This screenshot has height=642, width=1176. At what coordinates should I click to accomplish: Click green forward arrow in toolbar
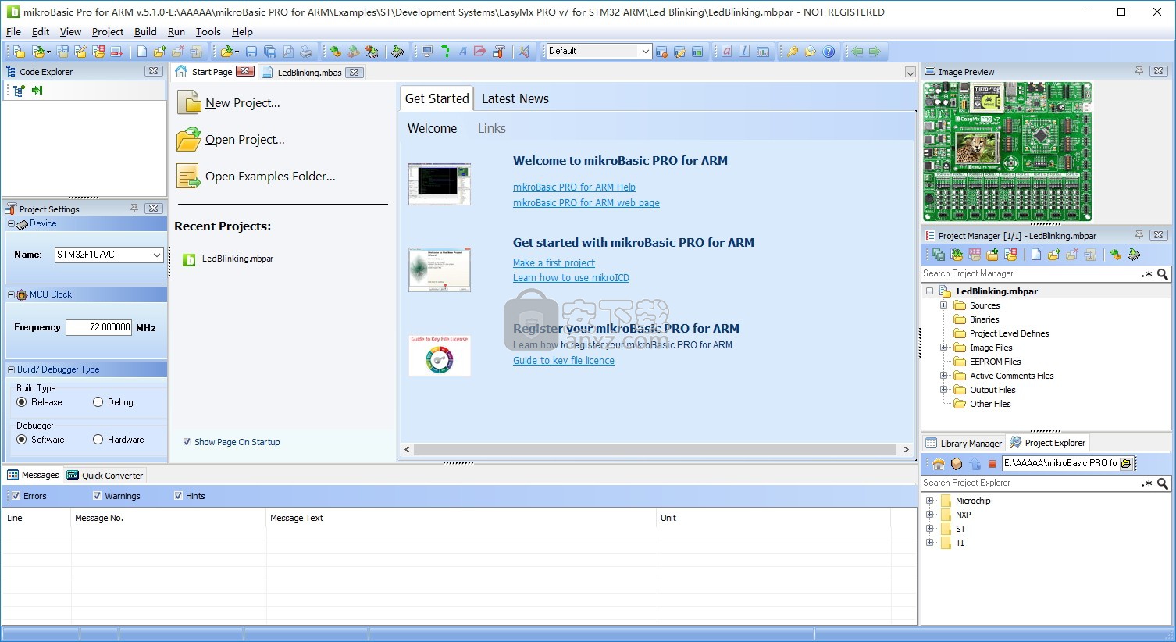point(875,52)
